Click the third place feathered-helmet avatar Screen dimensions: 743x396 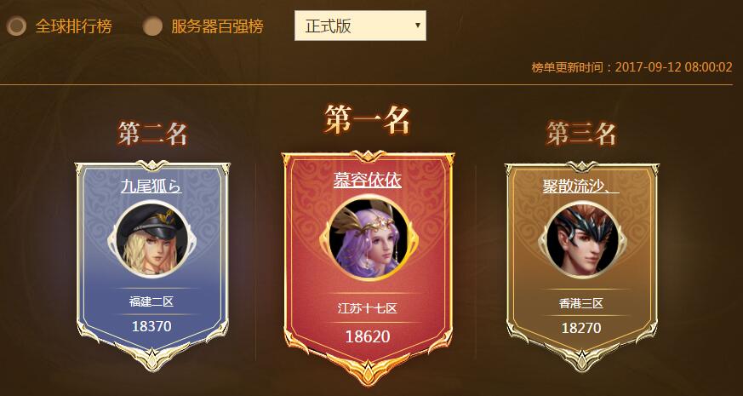[x=582, y=239]
